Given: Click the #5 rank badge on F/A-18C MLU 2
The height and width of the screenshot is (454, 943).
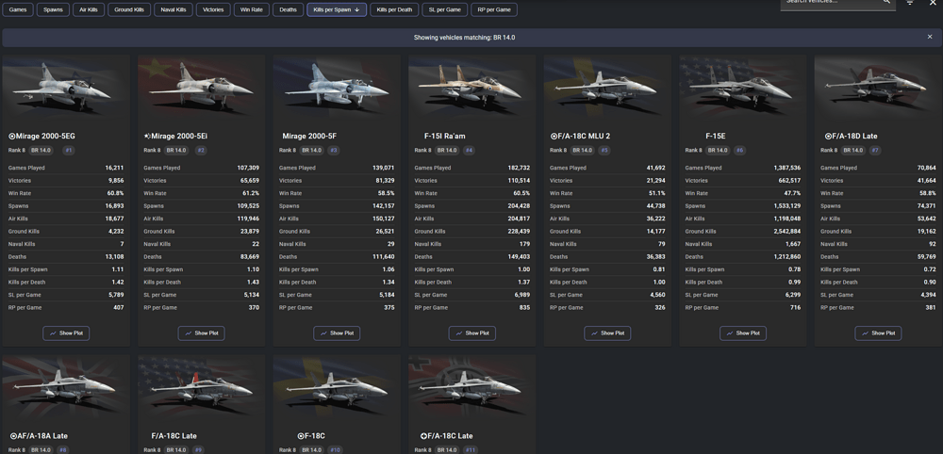Looking at the screenshot, I should (604, 150).
